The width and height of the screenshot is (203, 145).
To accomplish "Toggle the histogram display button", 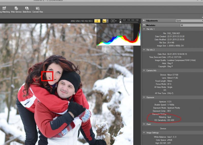I will (104, 21).
